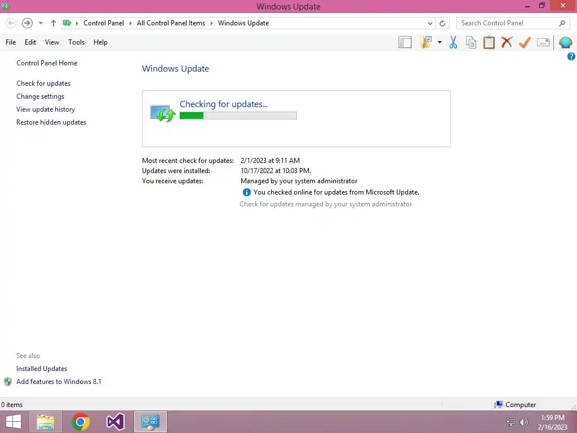Click the orange checkmark toolbar icon
Viewport: 577px width, 433px height.
pyautogui.click(x=525, y=42)
